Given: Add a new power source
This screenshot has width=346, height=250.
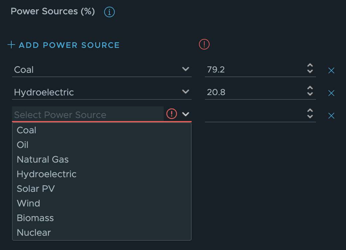Looking at the screenshot, I should coord(64,45).
